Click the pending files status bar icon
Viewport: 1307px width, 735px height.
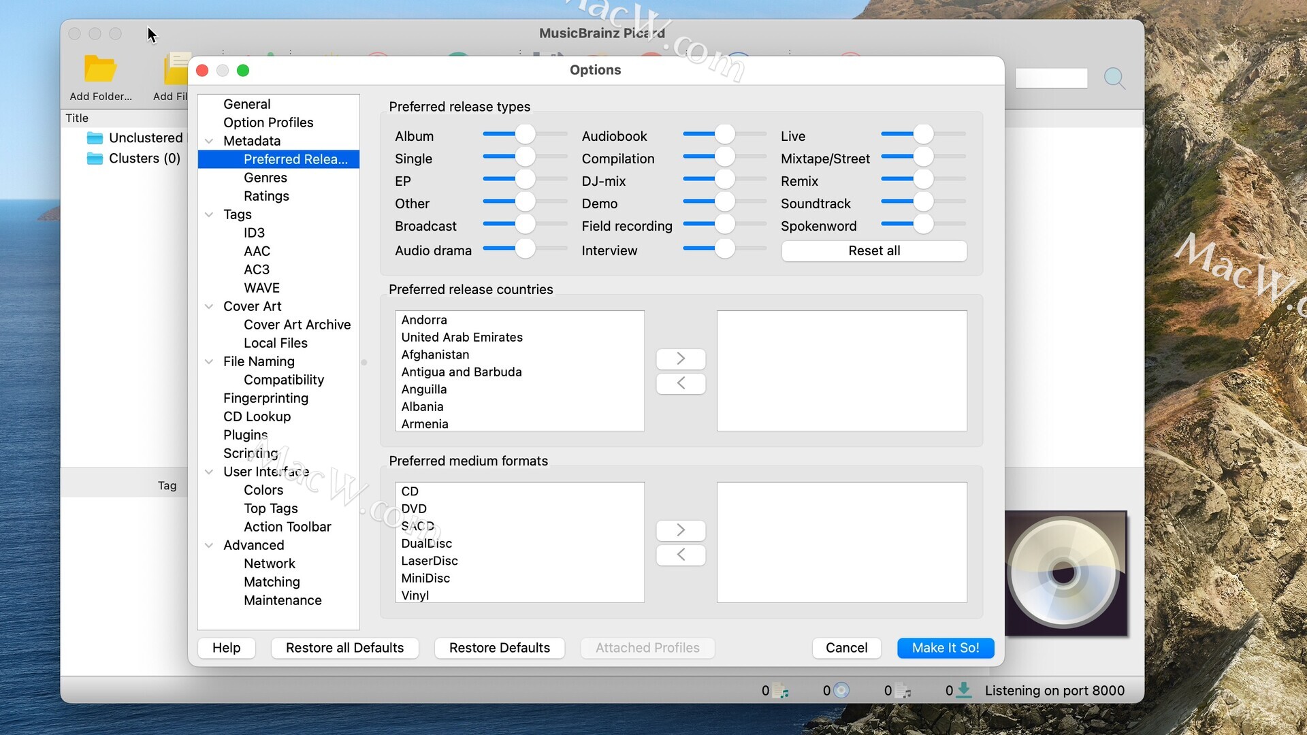pyautogui.click(x=903, y=691)
